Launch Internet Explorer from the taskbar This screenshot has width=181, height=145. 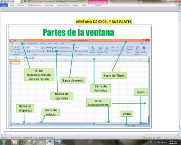pos(24,142)
